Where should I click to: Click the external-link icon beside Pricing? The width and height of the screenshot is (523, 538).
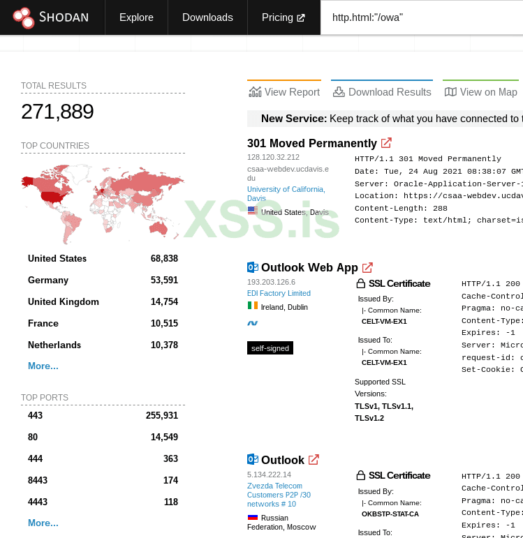(x=301, y=18)
